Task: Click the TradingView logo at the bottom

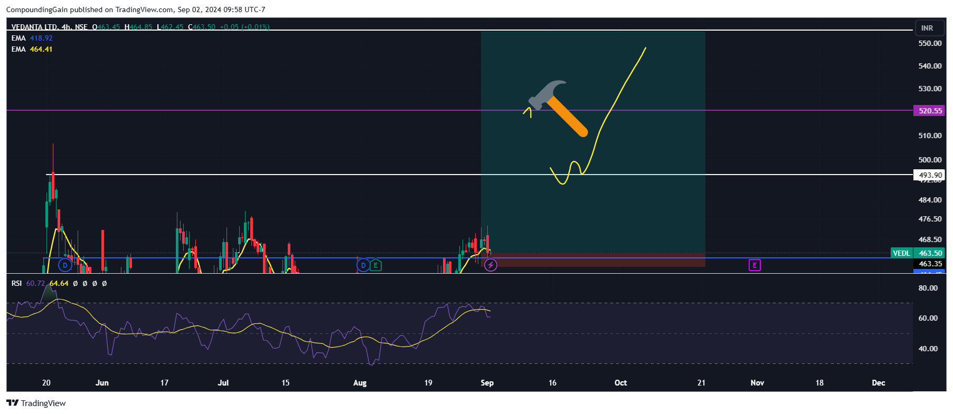Action: tap(36, 403)
